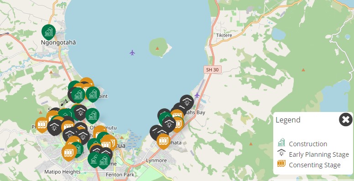The height and width of the screenshot is (181, 354).
Task: Open the leftmost Consenting Stage marker
Action: (42, 124)
